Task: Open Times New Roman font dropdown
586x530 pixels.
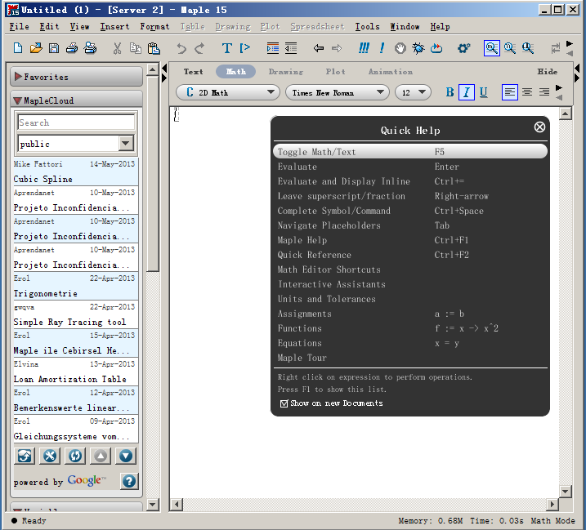Action: click(337, 92)
